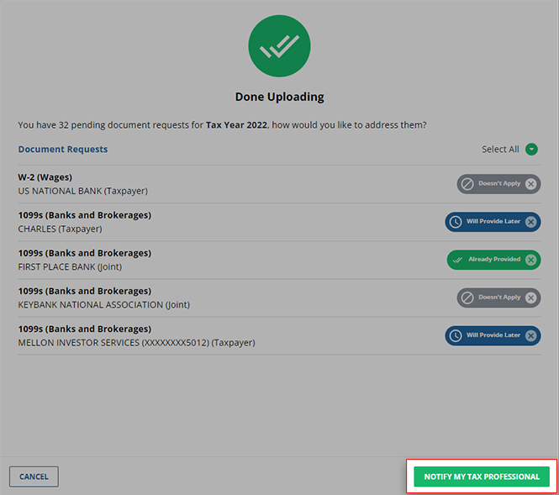Click the green double-checkmark Done Uploading icon
Viewport: 559px width, 495px height.
pos(279,46)
